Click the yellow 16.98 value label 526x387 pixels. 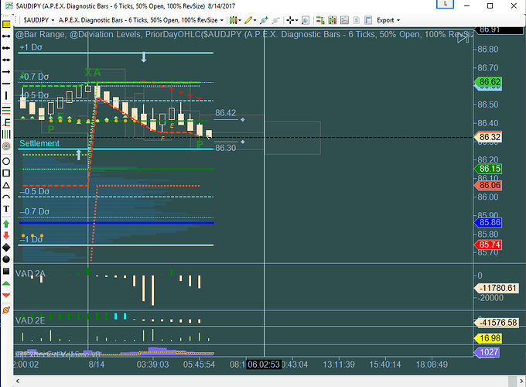click(x=489, y=338)
